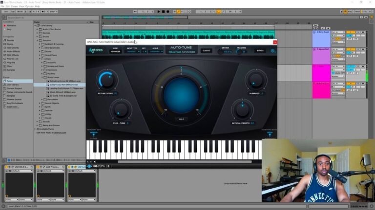
Task: Expand the Audio Effect Racks folder
Action: click(37, 29)
